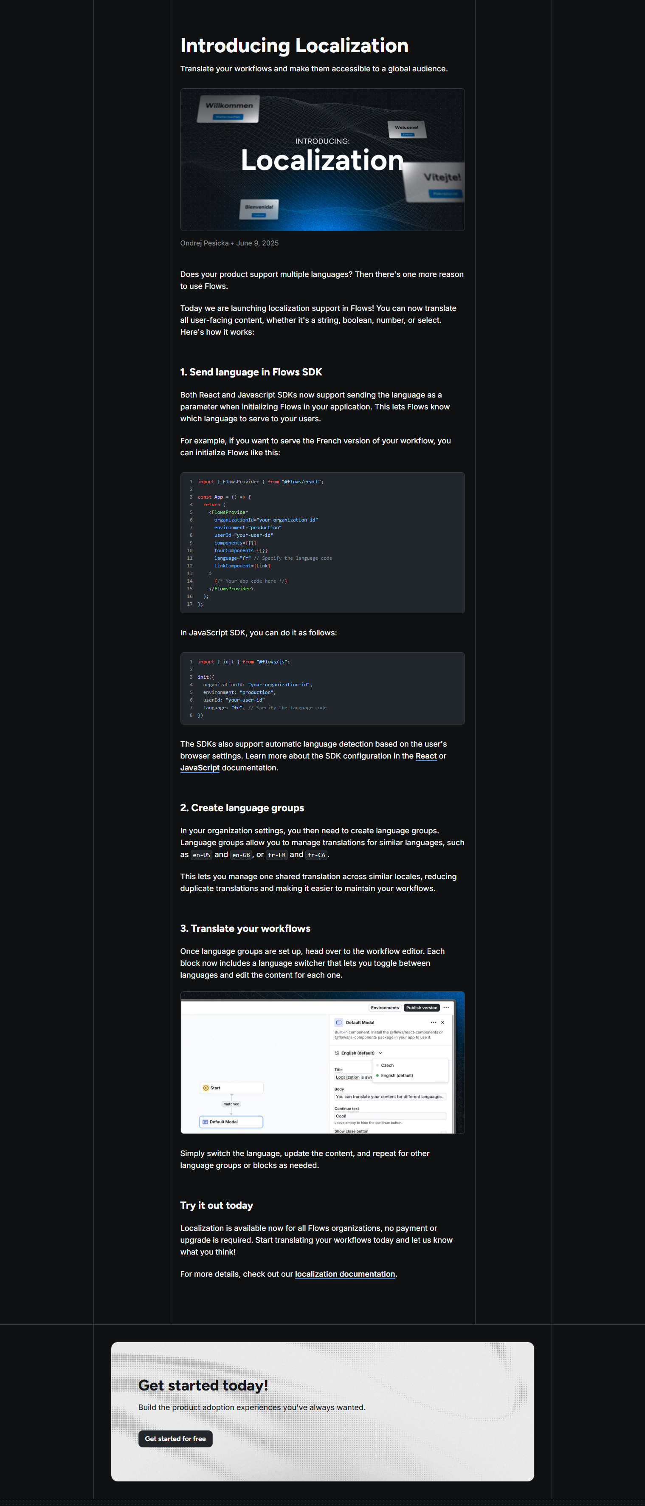Image resolution: width=645 pixels, height=1506 pixels.
Task: Select the Default Modal workflow node
Action: point(231,1122)
